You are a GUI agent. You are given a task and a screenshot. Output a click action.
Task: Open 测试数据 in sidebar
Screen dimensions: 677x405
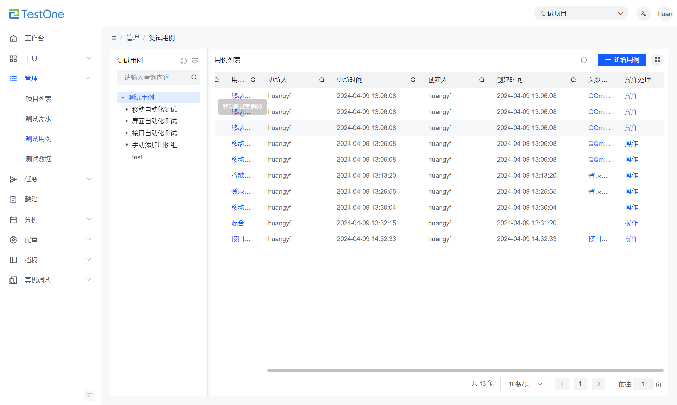[38, 159]
